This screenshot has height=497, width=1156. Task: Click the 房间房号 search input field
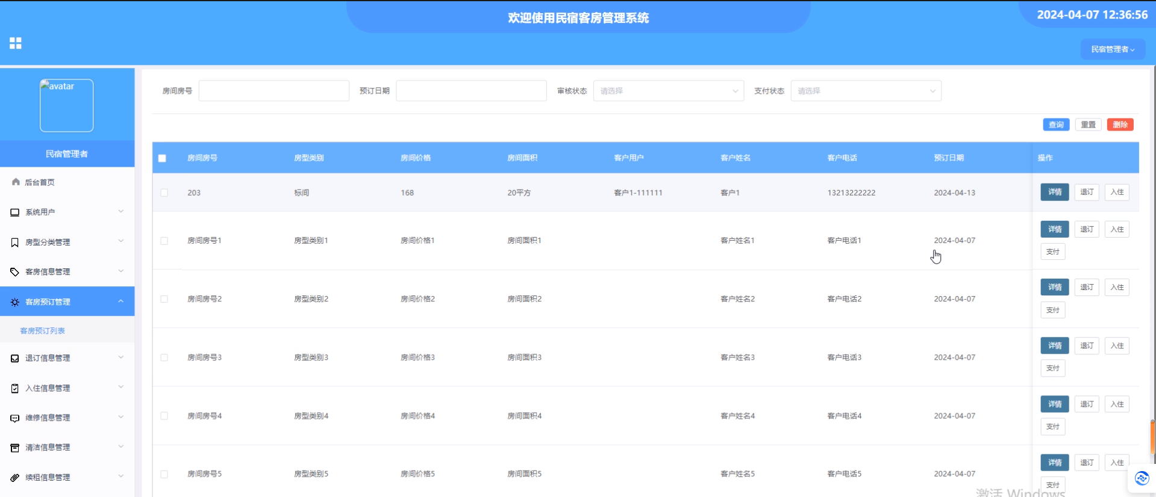274,91
